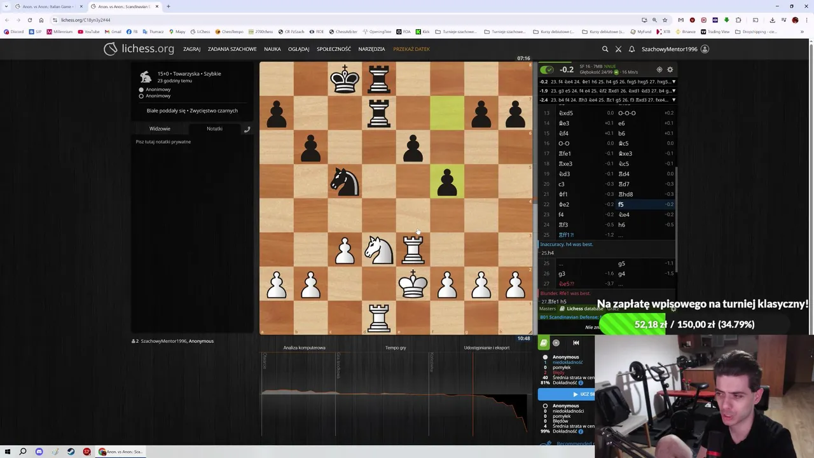Screen dimensions: 814x458
Task: Switch to the Widzowie tab
Action: point(160,128)
